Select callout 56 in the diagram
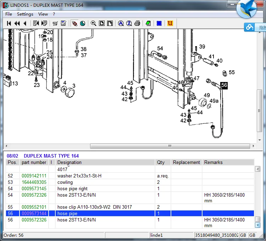The width and height of the screenshot is (266, 241). (224, 86)
